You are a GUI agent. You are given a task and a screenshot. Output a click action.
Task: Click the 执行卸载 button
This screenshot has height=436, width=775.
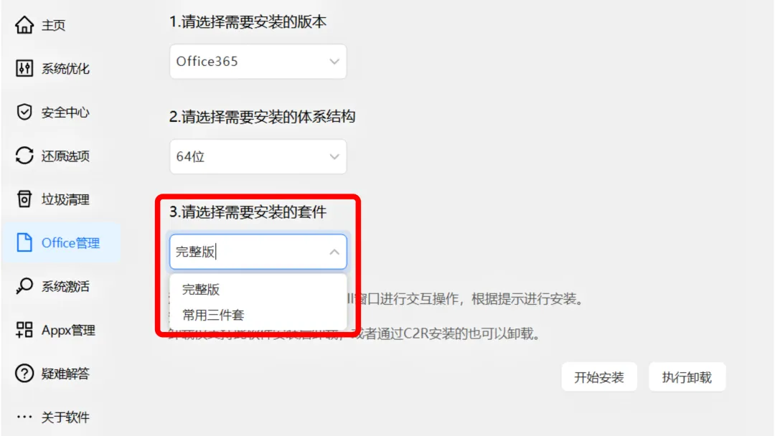point(687,377)
